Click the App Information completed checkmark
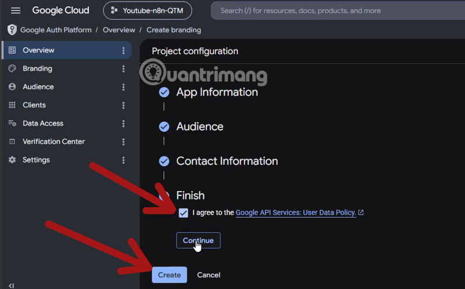 tap(164, 92)
